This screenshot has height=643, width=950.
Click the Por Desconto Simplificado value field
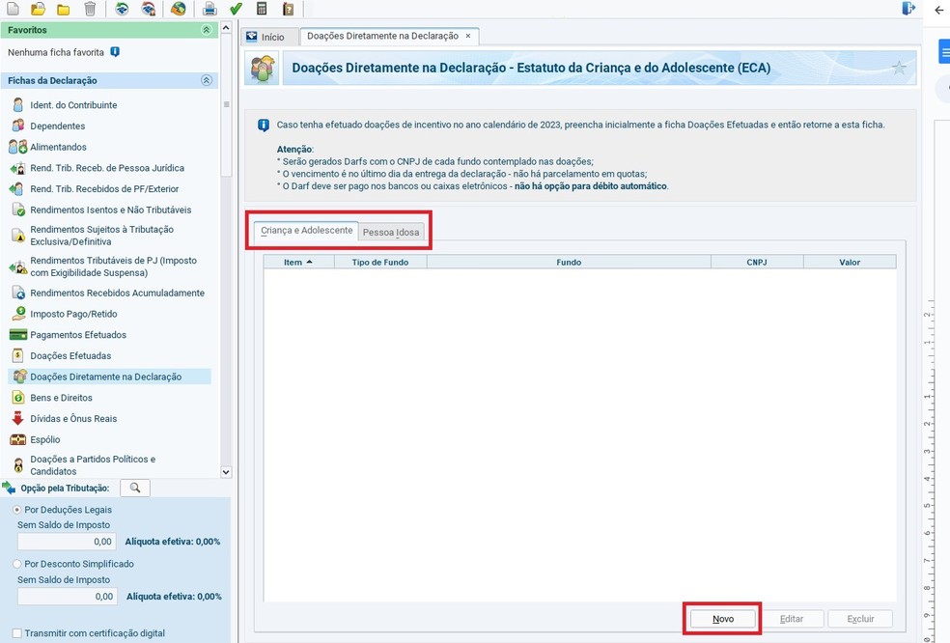coord(68,597)
